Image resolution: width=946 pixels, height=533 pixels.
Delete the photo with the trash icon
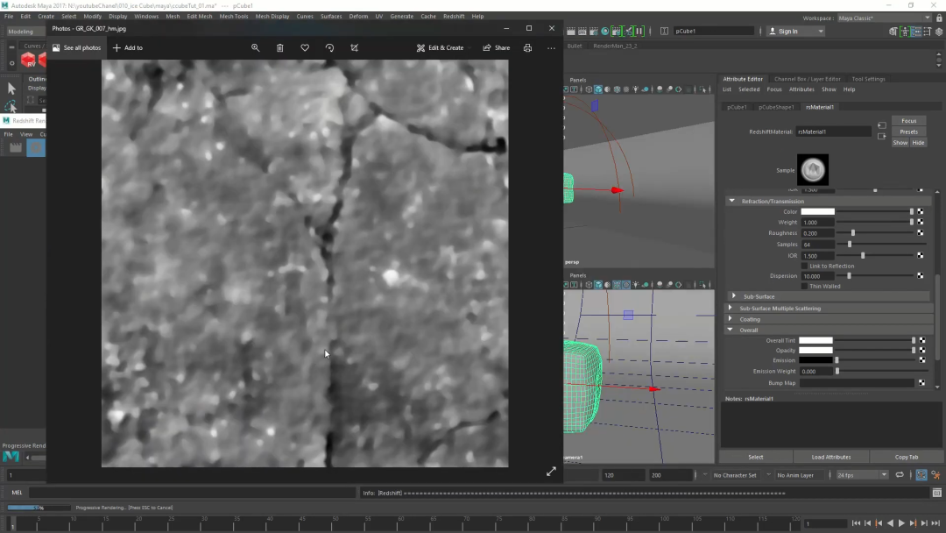coord(280,48)
